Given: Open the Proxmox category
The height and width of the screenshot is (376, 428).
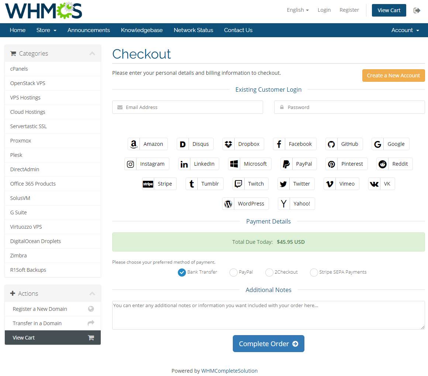Looking at the screenshot, I should pos(53,141).
